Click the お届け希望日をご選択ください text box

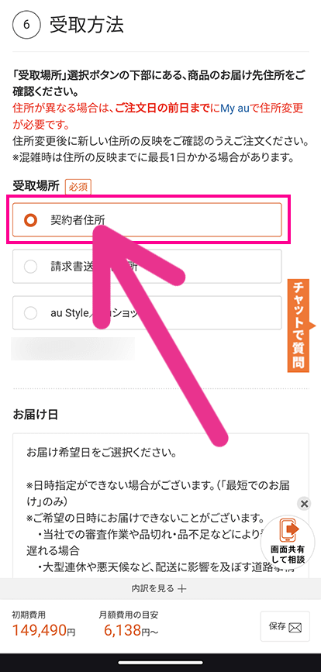pyautogui.click(x=160, y=505)
